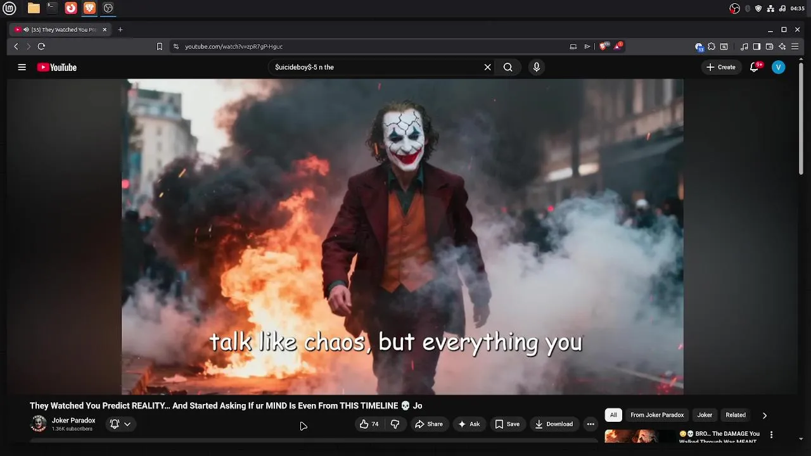This screenshot has width=811, height=456.
Task: Start voice search with the microphone
Action: click(x=537, y=67)
